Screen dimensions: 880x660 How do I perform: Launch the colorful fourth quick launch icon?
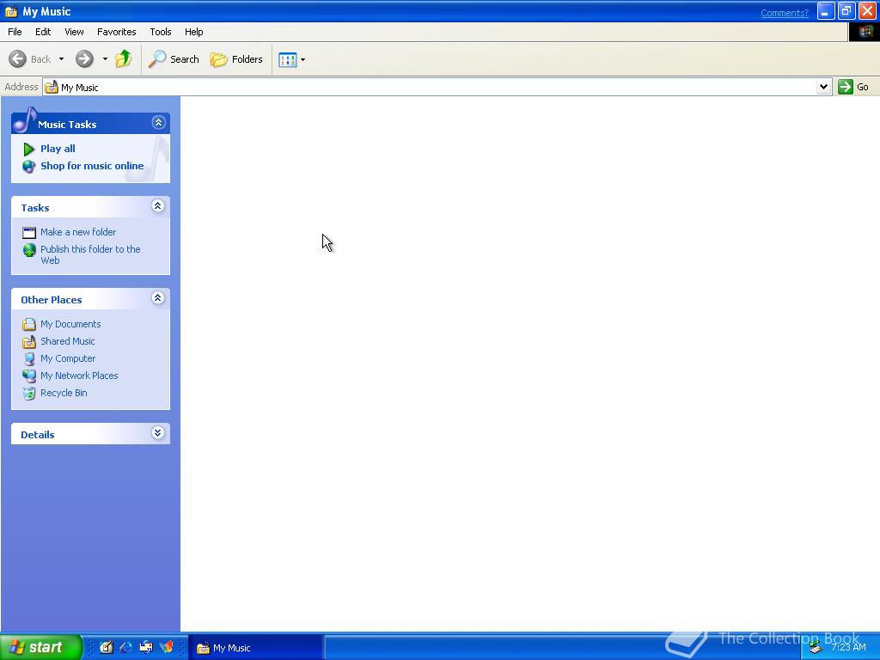coord(166,648)
